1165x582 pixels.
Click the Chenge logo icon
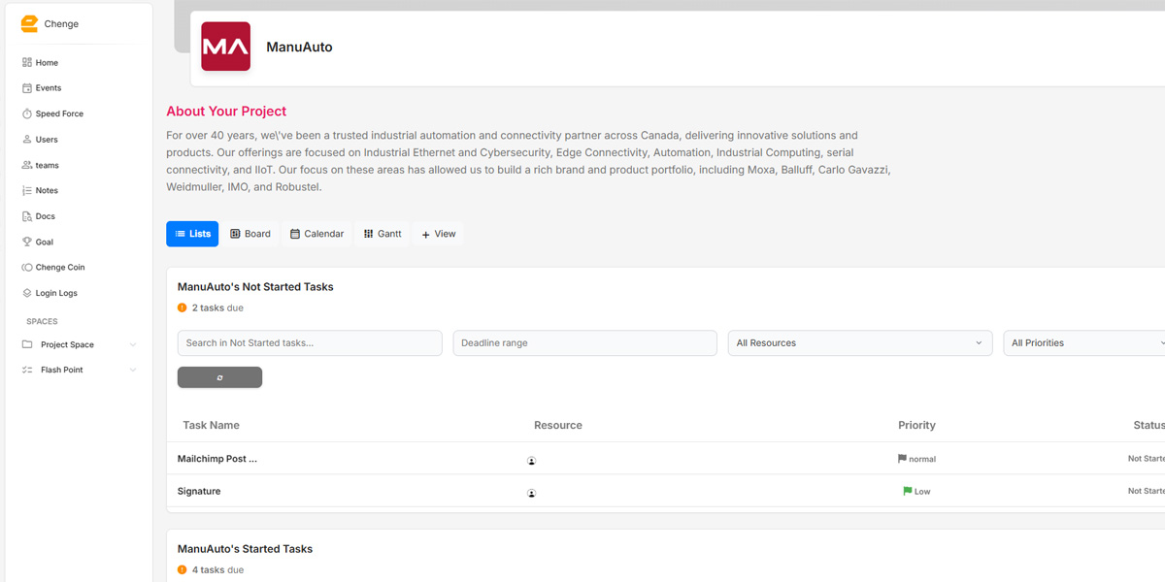(29, 23)
